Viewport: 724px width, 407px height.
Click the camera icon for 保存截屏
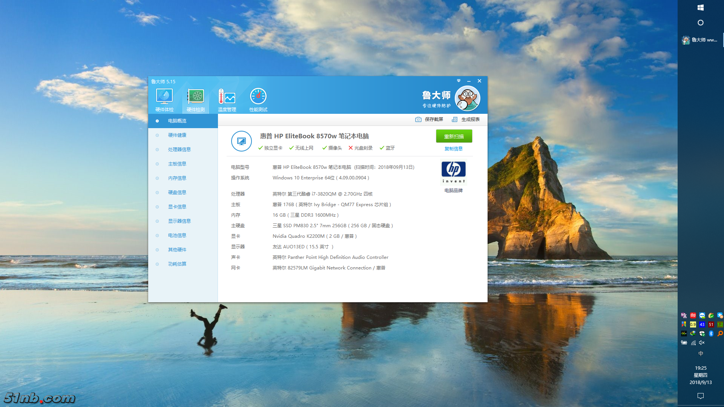click(418, 119)
